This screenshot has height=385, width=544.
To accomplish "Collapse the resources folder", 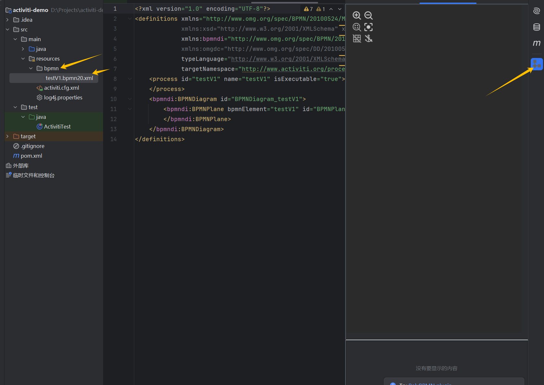I will pyautogui.click(x=23, y=59).
